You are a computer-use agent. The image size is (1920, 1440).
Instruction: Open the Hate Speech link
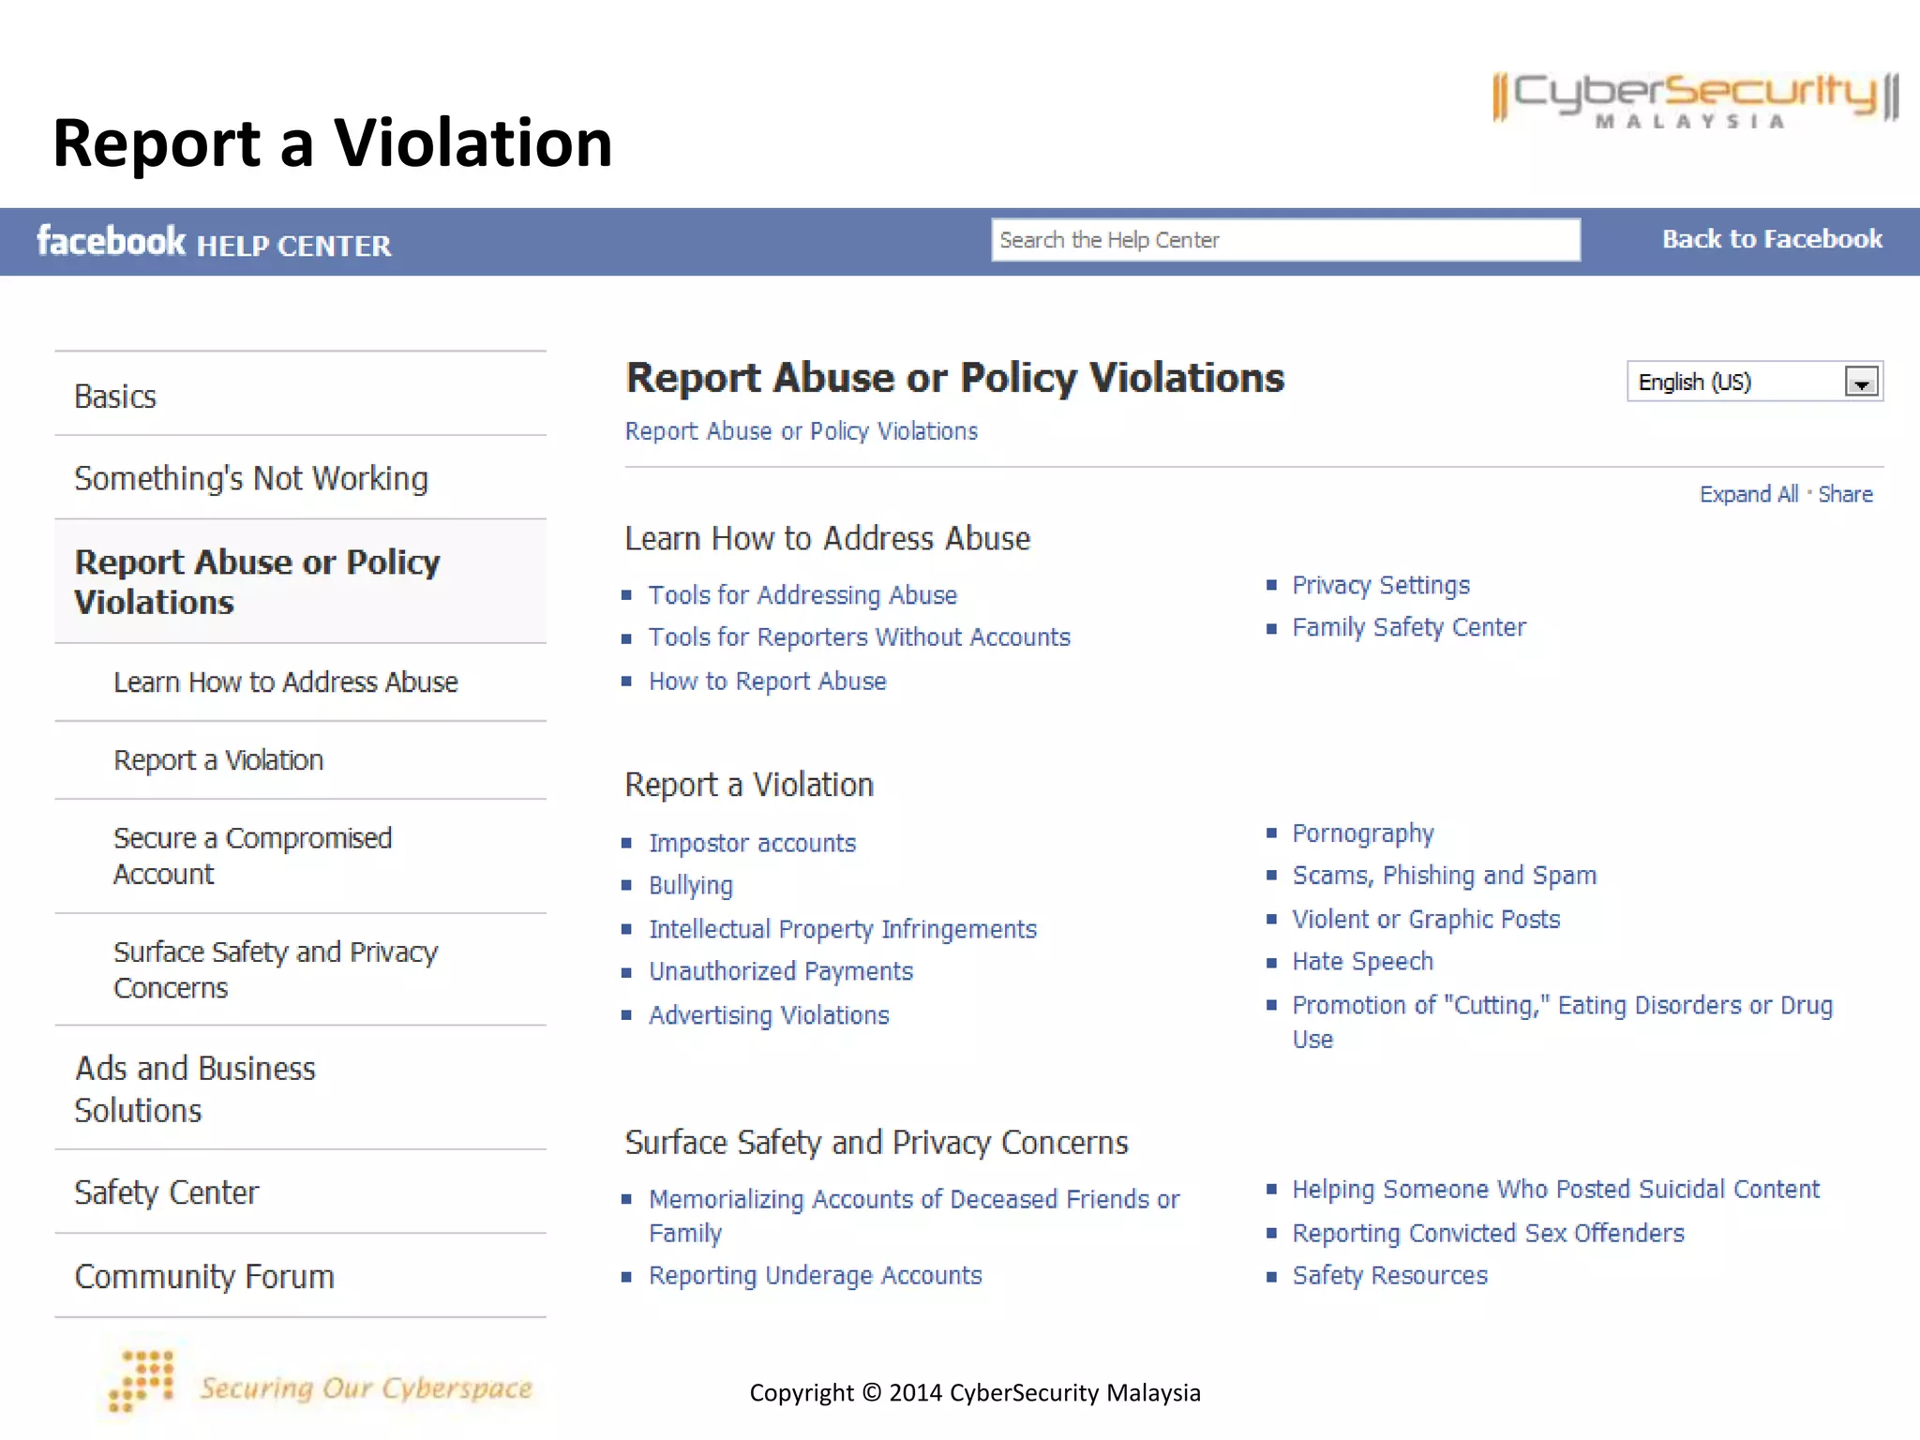[x=1363, y=962]
